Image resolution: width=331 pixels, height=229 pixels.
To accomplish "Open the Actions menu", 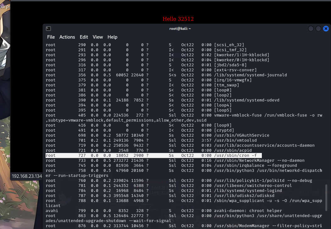I will (x=67, y=37).
